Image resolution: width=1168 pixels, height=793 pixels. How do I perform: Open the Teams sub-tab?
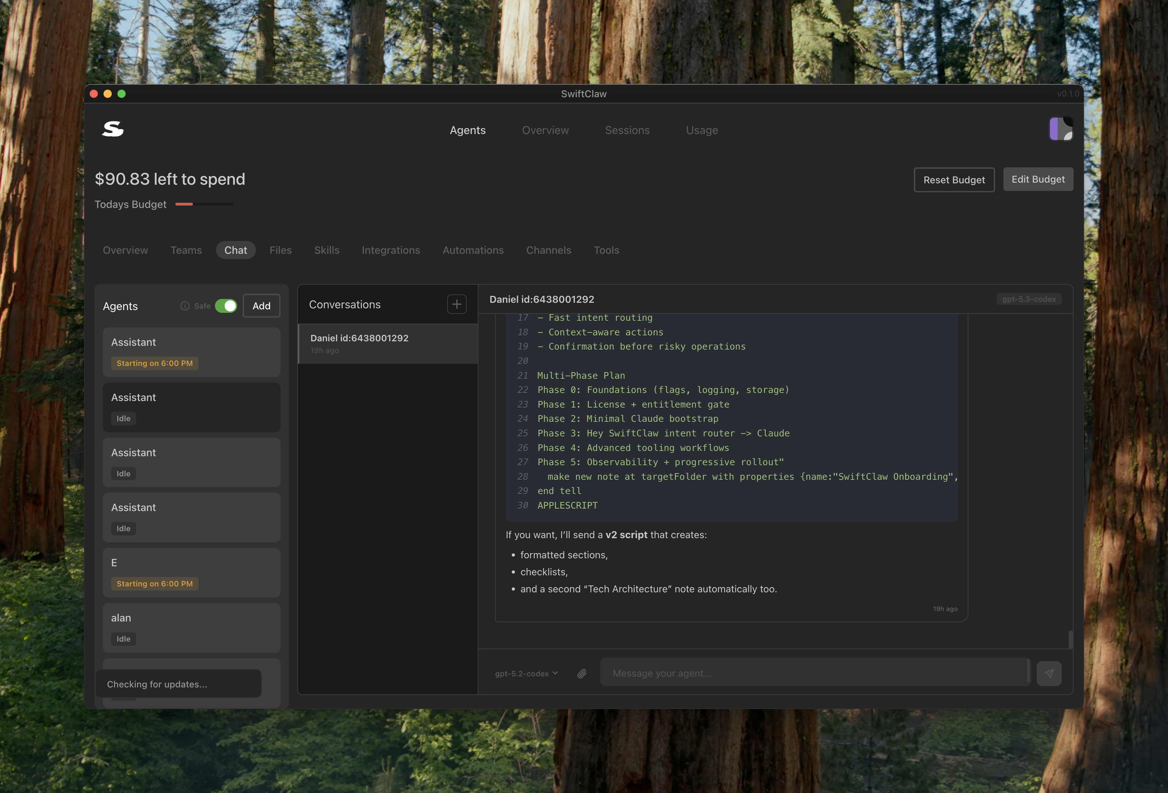click(186, 250)
